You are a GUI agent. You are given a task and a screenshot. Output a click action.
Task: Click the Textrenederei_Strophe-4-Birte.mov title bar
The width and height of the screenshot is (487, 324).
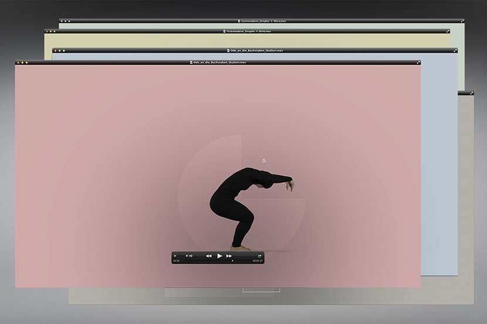coord(248,31)
